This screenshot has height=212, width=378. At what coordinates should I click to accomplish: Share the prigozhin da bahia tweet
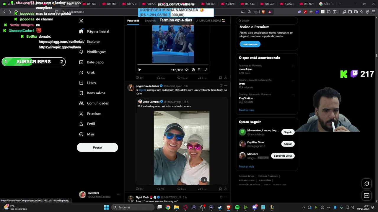point(226,189)
